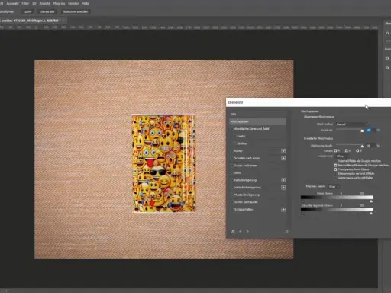The width and height of the screenshot is (391, 293).
Task: Enable the Glanz effect checkbox
Action: pos(232,173)
